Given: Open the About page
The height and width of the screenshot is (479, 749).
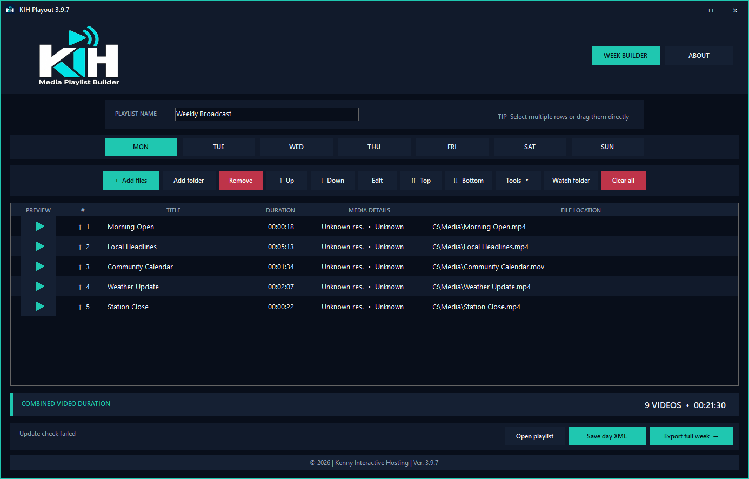Looking at the screenshot, I should click(699, 56).
